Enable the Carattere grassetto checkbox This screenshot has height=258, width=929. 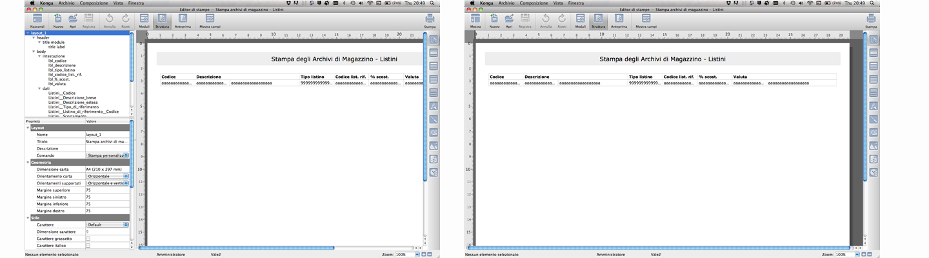tap(88, 239)
